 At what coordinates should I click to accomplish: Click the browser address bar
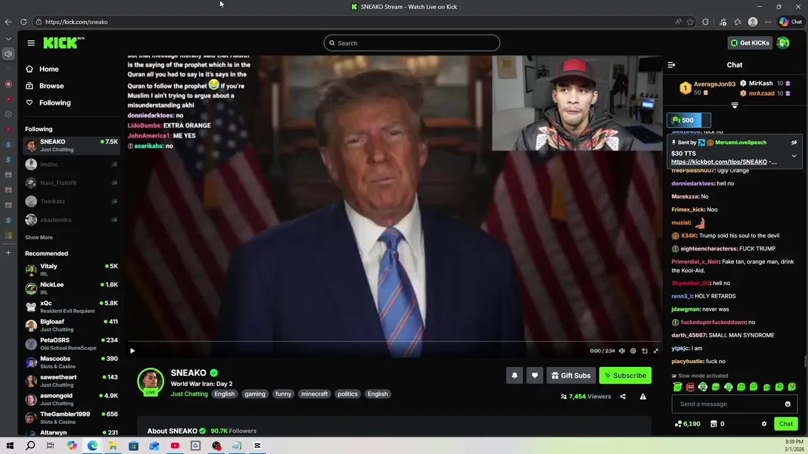(x=353, y=22)
